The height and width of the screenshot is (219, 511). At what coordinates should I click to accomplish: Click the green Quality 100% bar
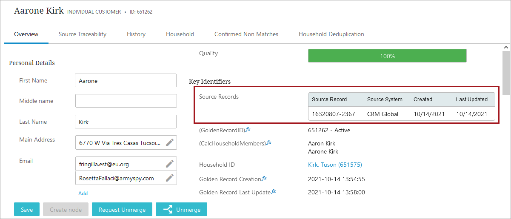[x=387, y=56]
